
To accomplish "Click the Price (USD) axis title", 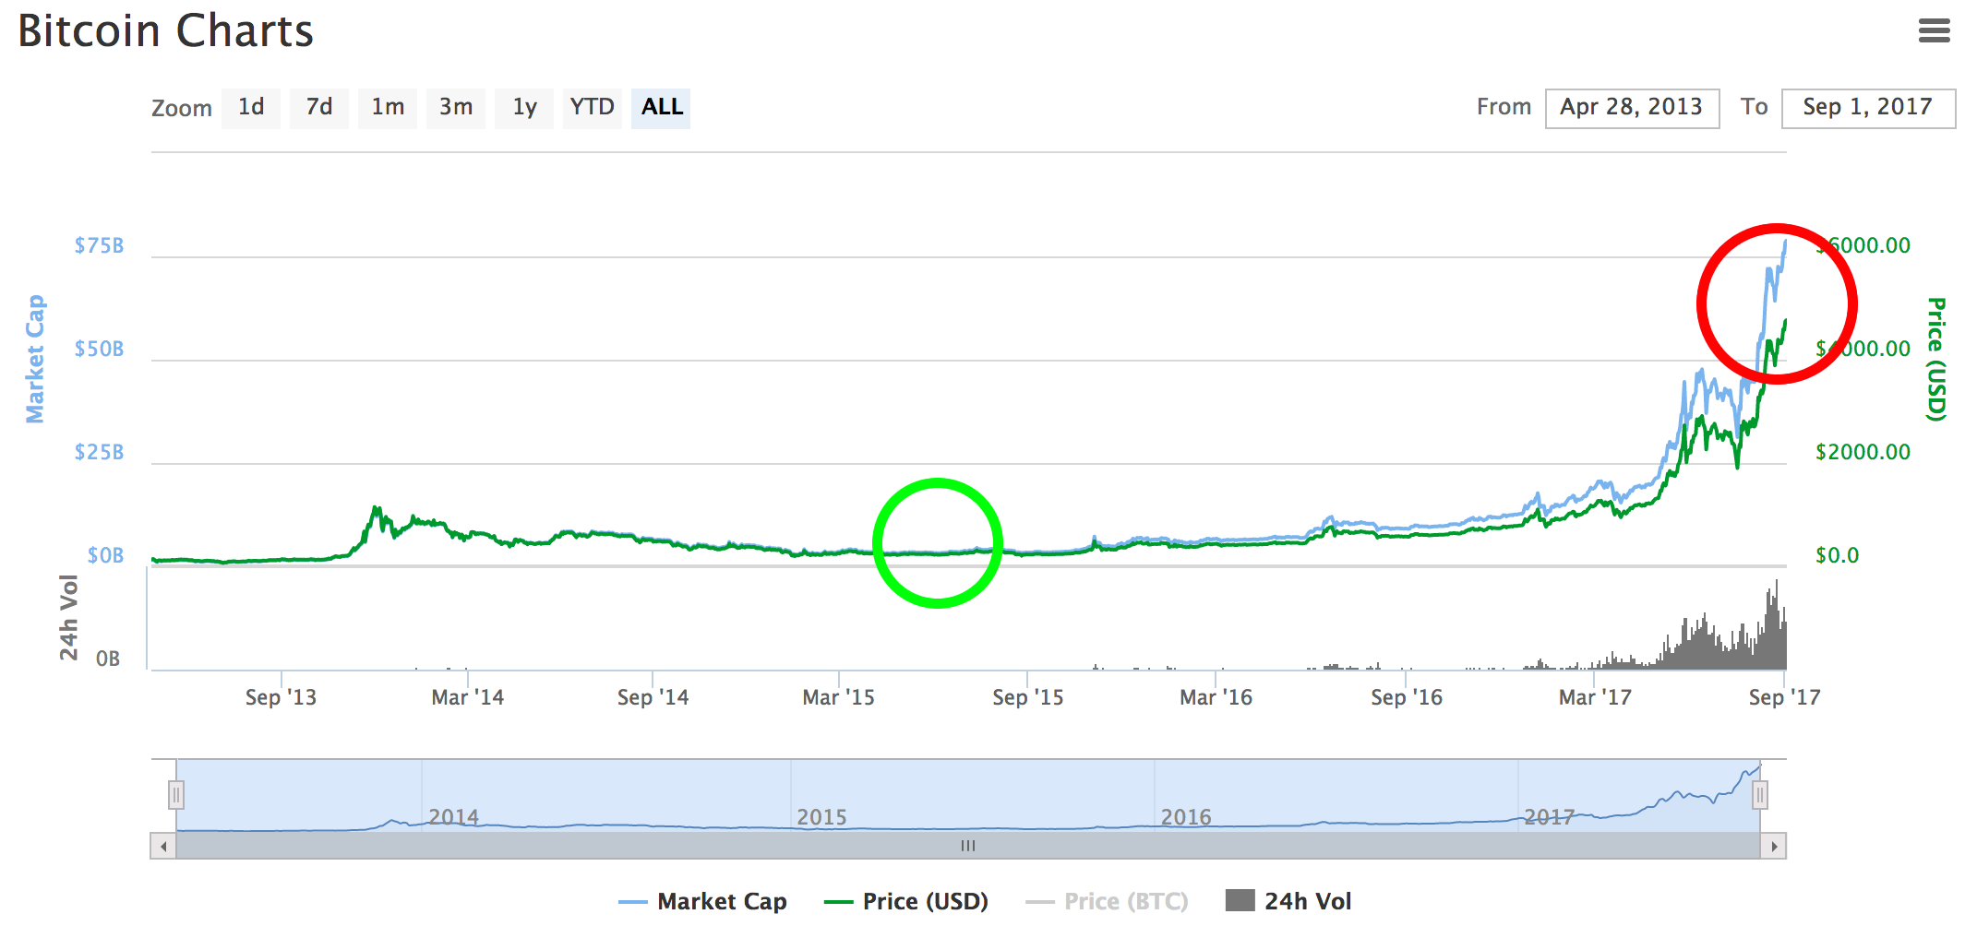I will (x=1936, y=359).
